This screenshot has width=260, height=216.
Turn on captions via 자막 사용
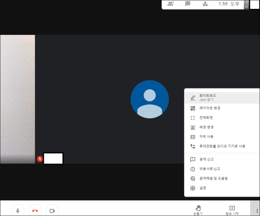(222, 137)
